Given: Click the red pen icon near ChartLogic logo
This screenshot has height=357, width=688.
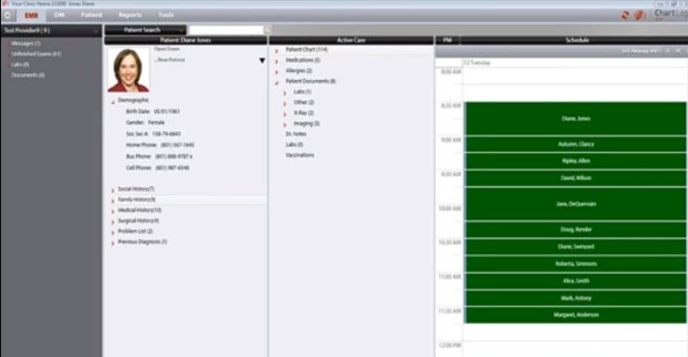Looking at the screenshot, I should click(x=641, y=15).
